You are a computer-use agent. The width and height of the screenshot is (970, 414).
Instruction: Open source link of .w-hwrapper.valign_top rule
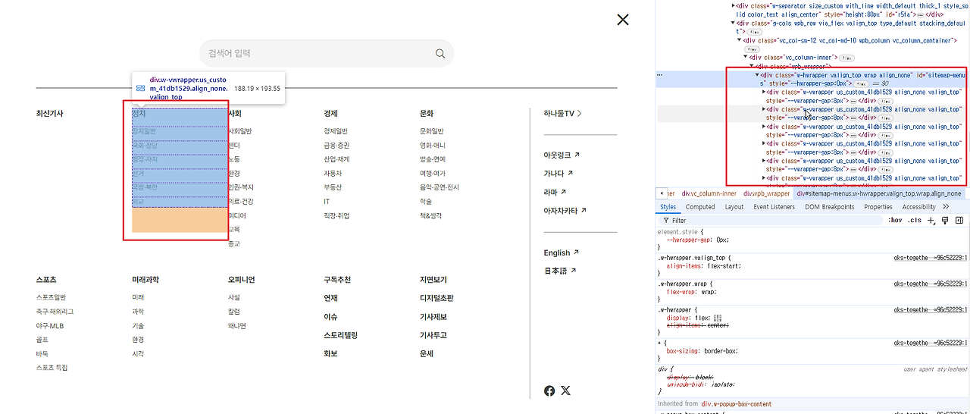point(931,258)
